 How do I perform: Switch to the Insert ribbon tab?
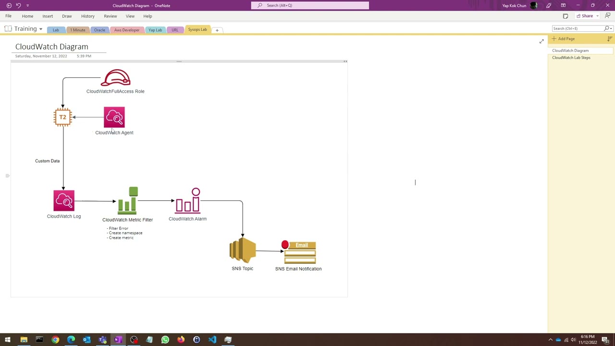48,16
